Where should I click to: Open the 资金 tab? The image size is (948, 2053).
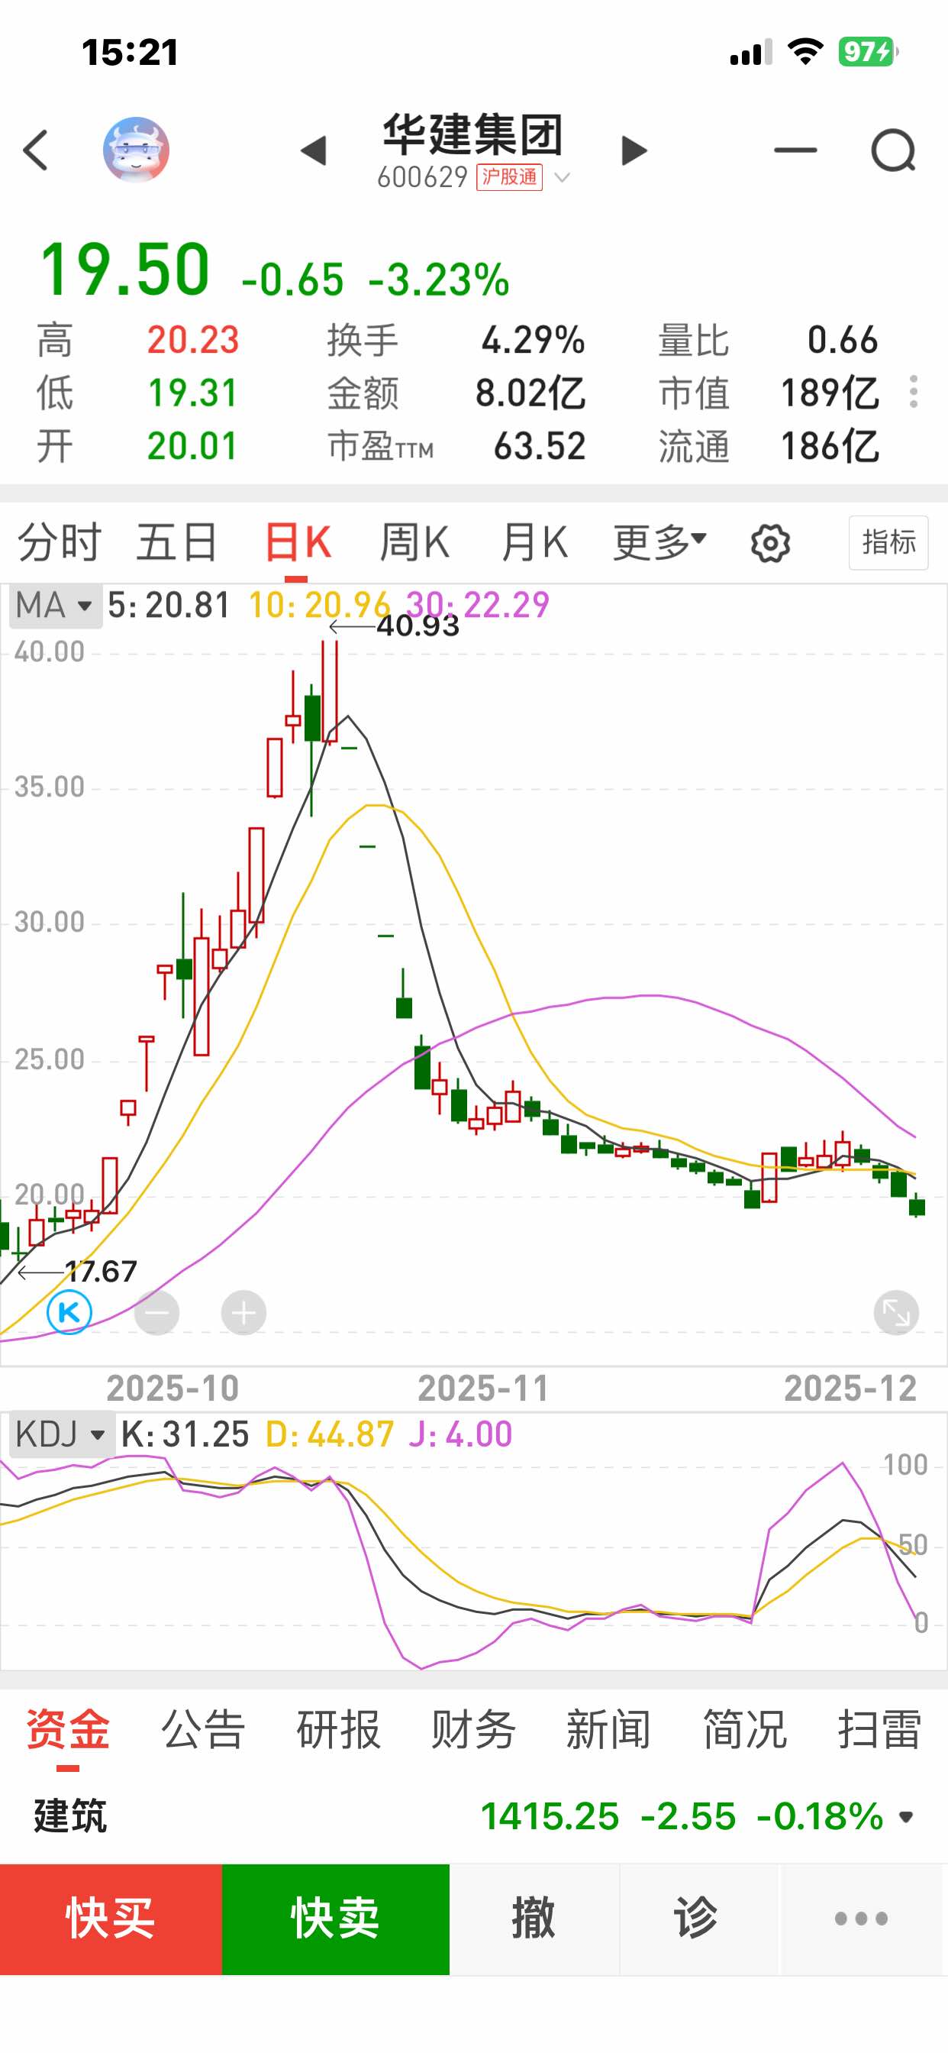(x=68, y=1729)
